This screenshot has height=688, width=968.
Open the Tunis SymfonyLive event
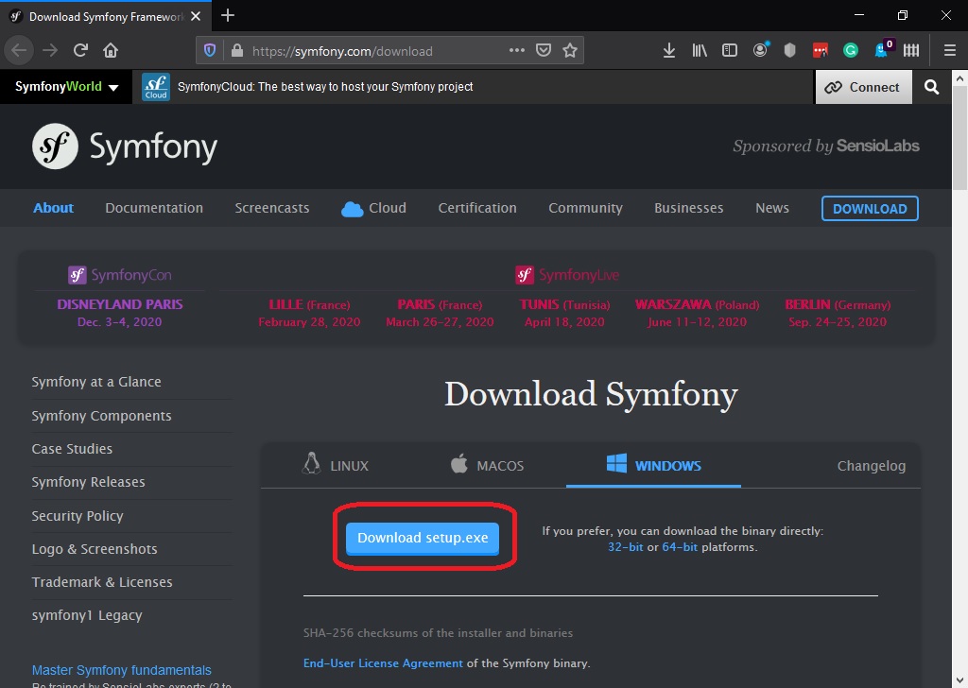[564, 313]
